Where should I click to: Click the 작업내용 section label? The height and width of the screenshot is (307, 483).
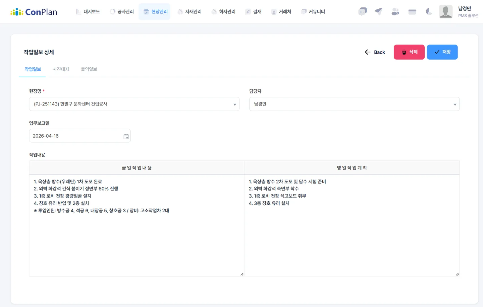pos(37,155)
